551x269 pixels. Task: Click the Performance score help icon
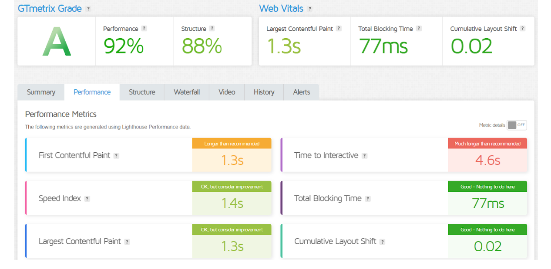144,29
